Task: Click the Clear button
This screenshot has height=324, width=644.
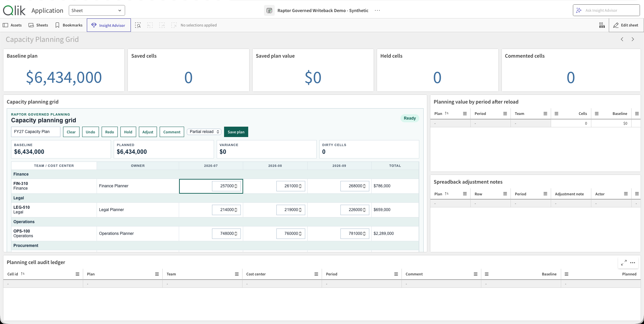Action: coord(71,132)
